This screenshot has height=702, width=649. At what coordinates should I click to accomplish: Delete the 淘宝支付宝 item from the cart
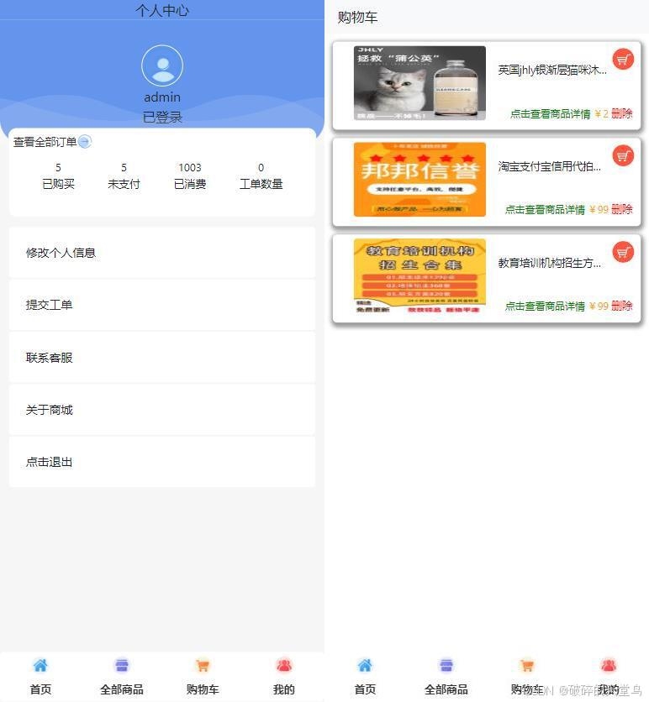pos(622,210)
